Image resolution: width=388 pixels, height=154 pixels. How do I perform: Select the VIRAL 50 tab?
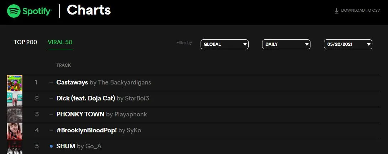point(60,42)
